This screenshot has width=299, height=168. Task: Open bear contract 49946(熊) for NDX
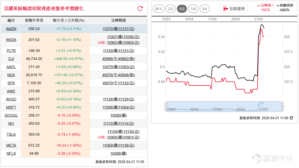coord(126,75)
